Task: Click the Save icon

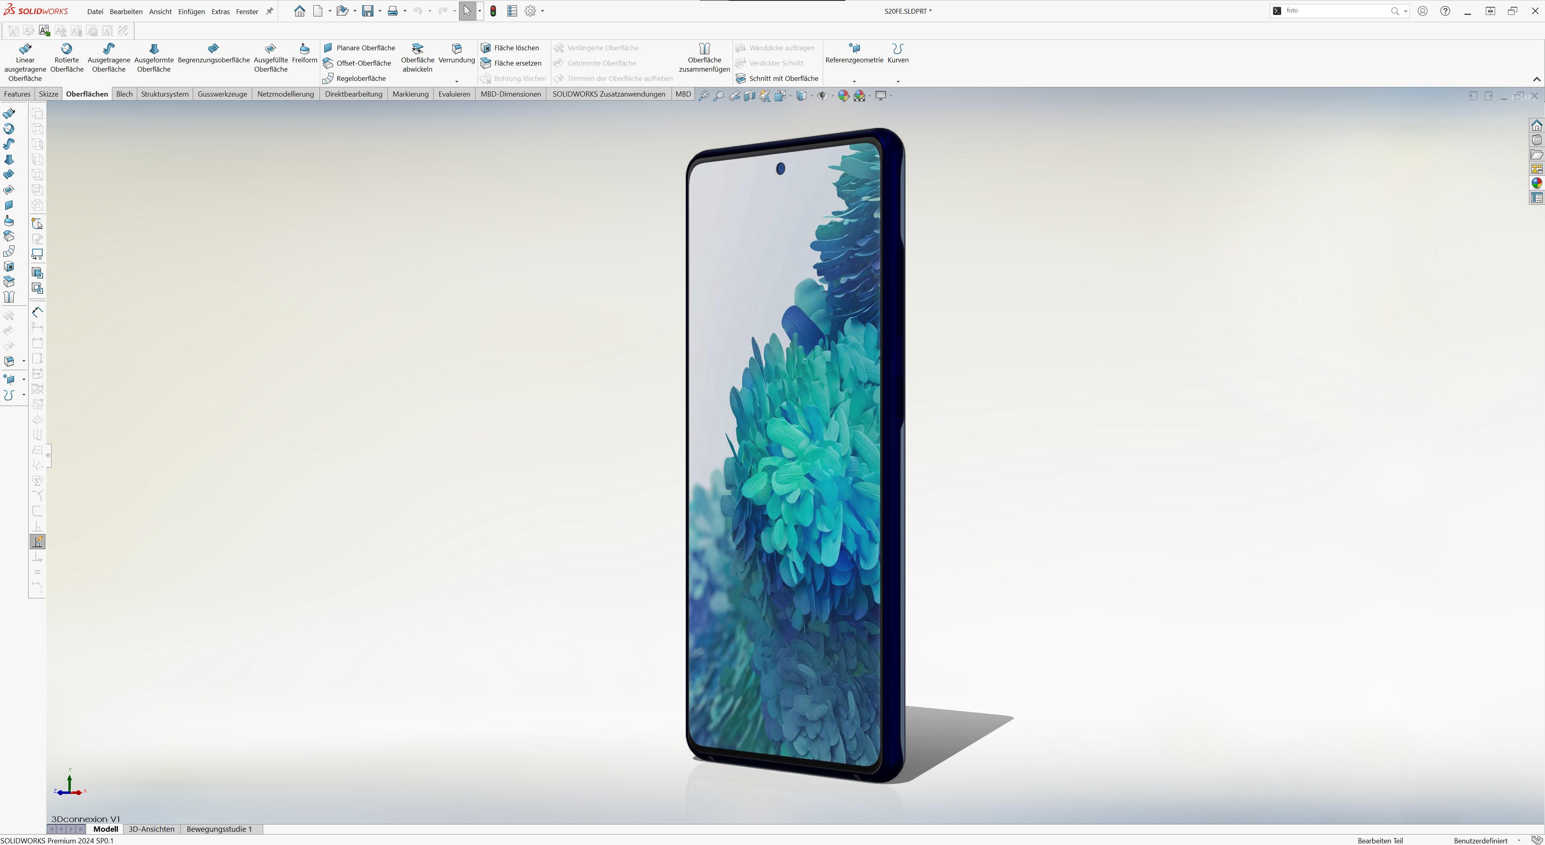Action: tap(368, 11)
